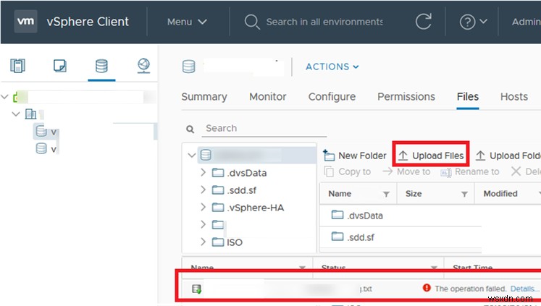Switch to VMs and Templates inventory view
Viewport: 541px width, 306px height.
(59, 66)
